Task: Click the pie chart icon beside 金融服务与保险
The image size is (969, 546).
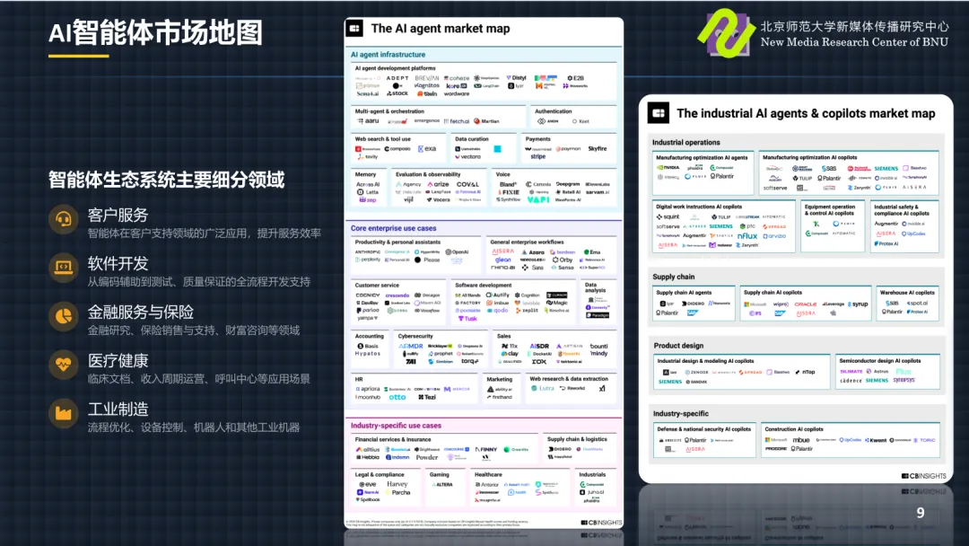Action: (x=63, y=316)
